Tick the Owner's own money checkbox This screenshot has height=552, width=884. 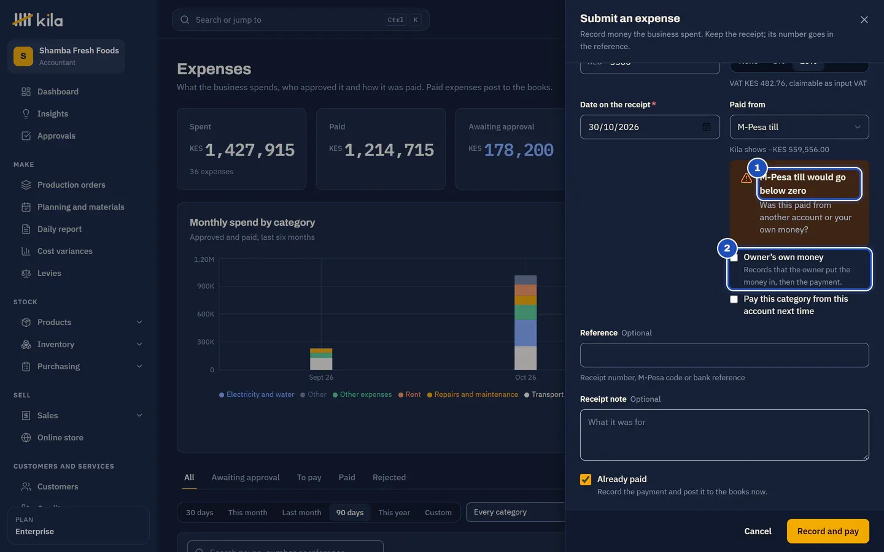[734, 258]
